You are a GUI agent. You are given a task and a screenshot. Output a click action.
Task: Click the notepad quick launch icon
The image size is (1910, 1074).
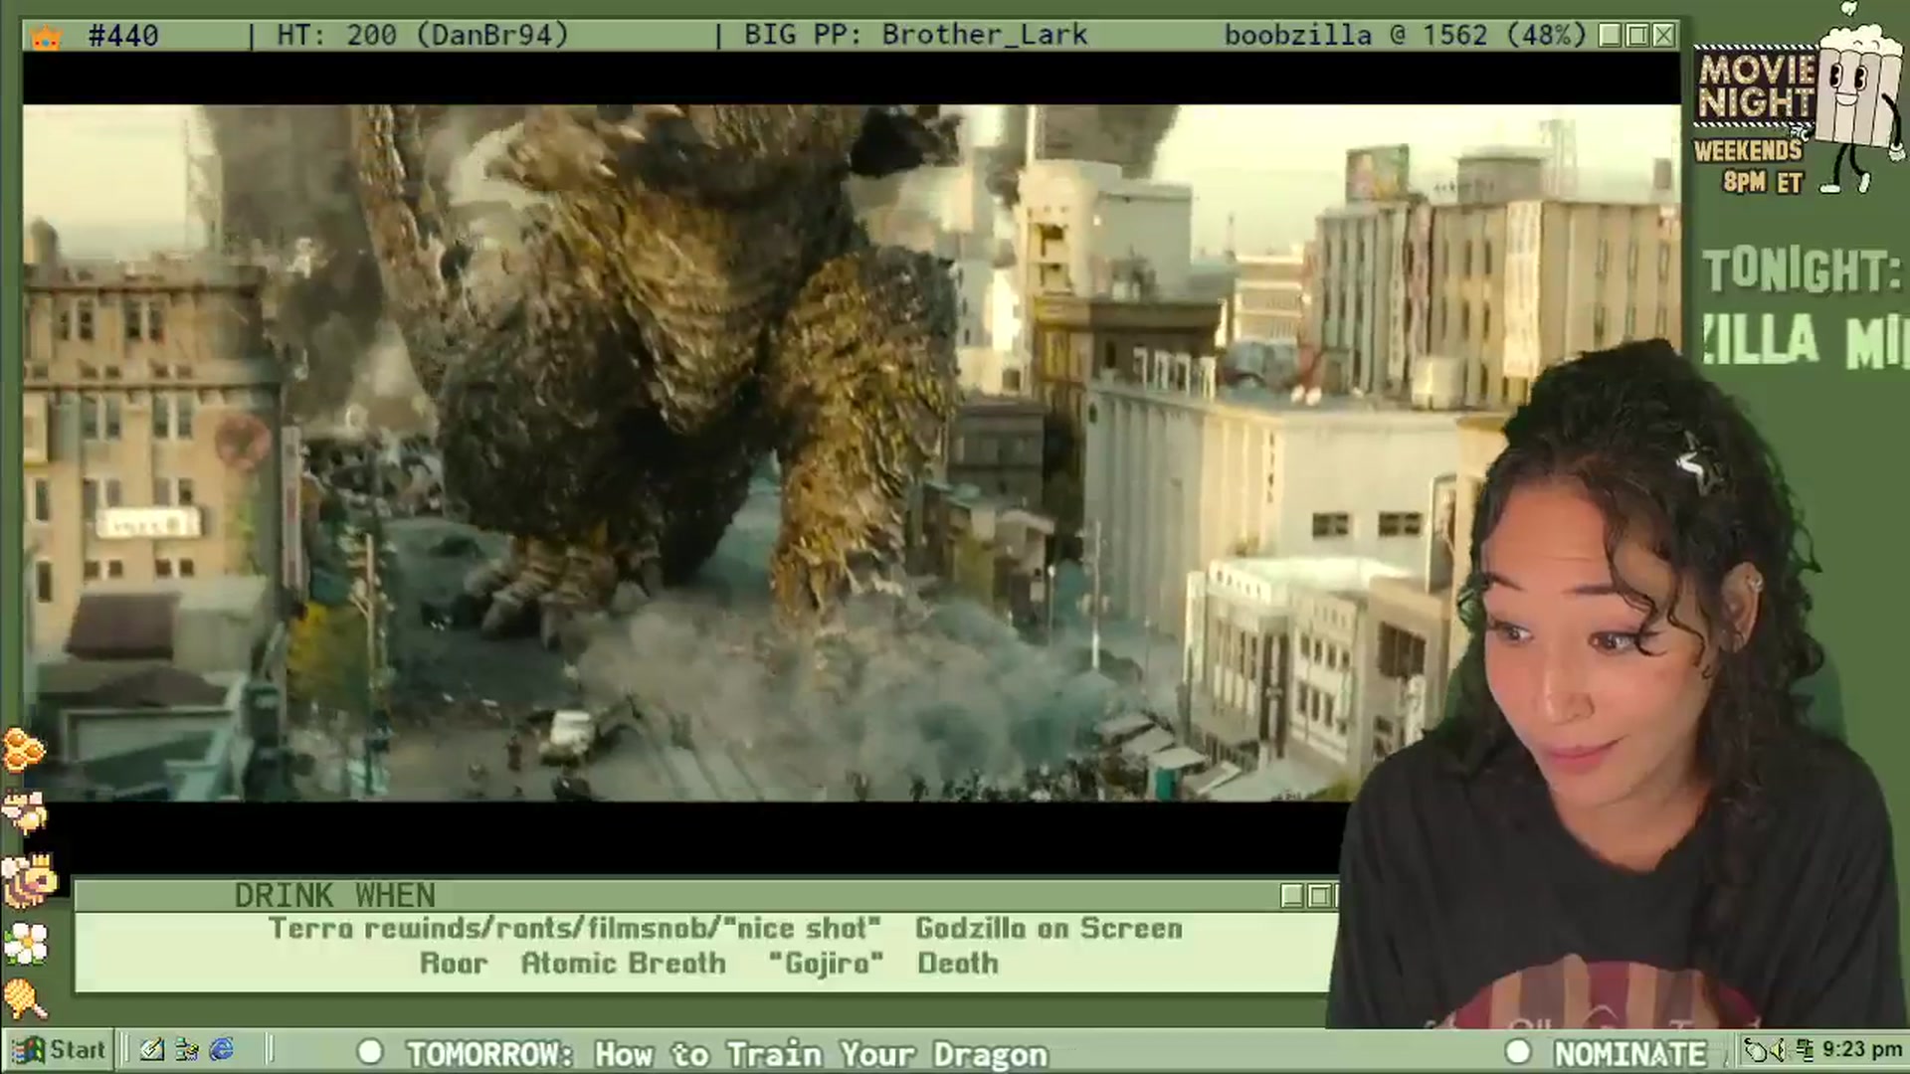[152, 1050]
